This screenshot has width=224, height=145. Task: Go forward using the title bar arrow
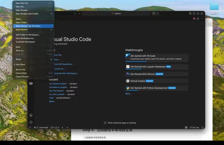tap(79, 14)
